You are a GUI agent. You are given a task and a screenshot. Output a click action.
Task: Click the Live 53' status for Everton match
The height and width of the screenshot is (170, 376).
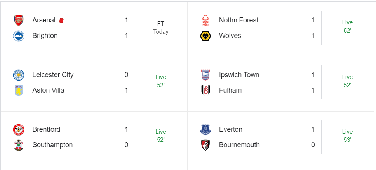click(x=347, y=136)
